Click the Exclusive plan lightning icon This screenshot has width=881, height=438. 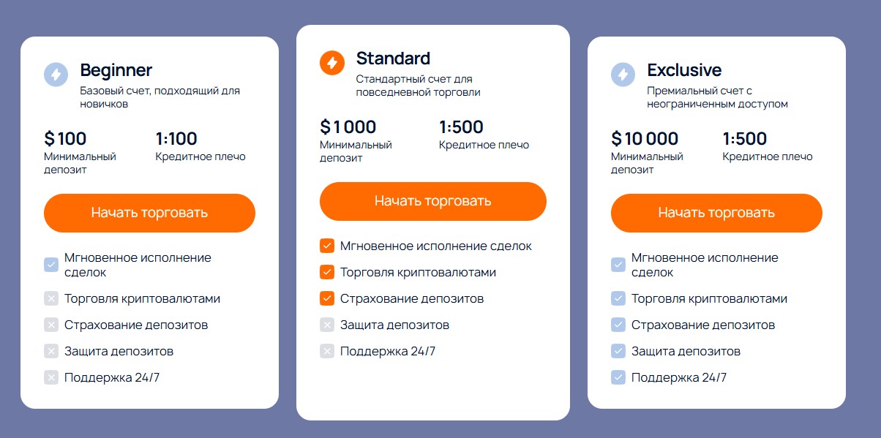click(x=623, y=75)
